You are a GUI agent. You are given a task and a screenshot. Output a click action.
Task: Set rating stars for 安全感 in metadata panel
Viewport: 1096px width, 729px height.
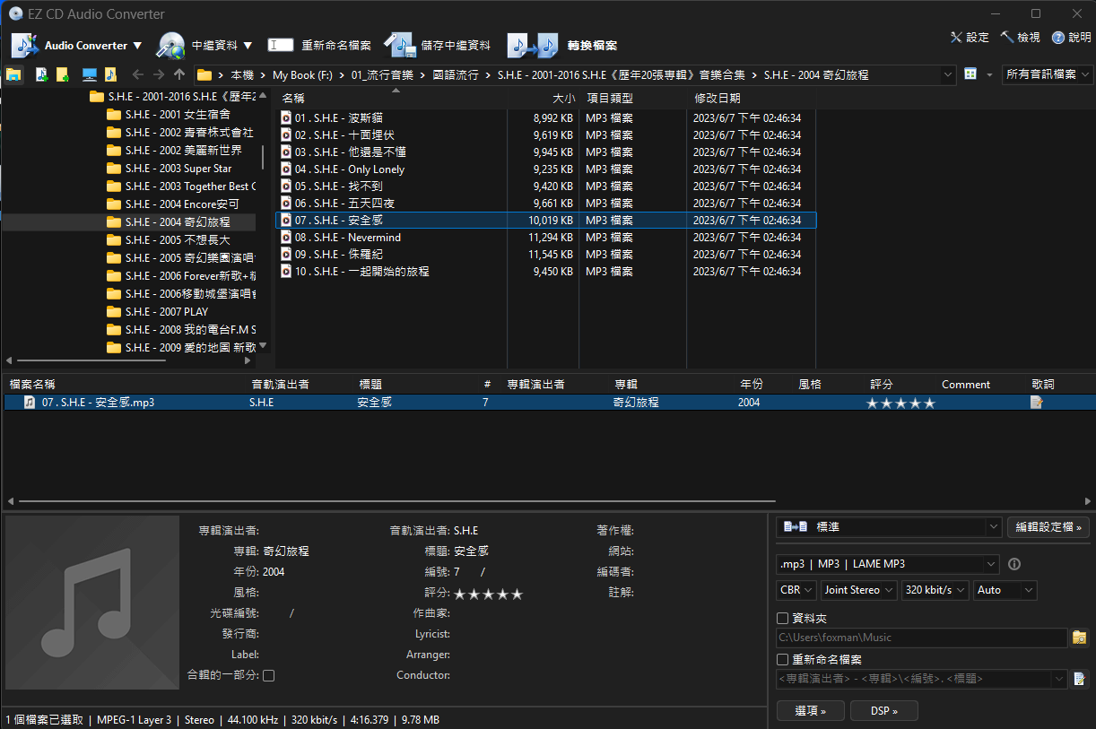pos(488,594)
